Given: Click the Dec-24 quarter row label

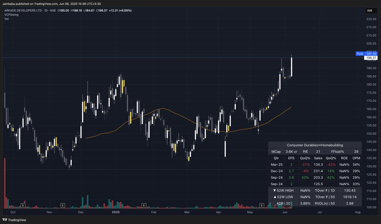Looking at the screenshot, I should [x=276, y=171].
